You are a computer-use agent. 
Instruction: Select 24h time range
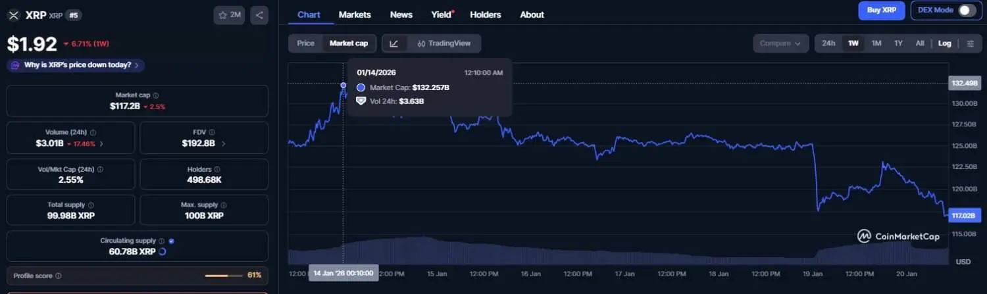pos(828,43)
